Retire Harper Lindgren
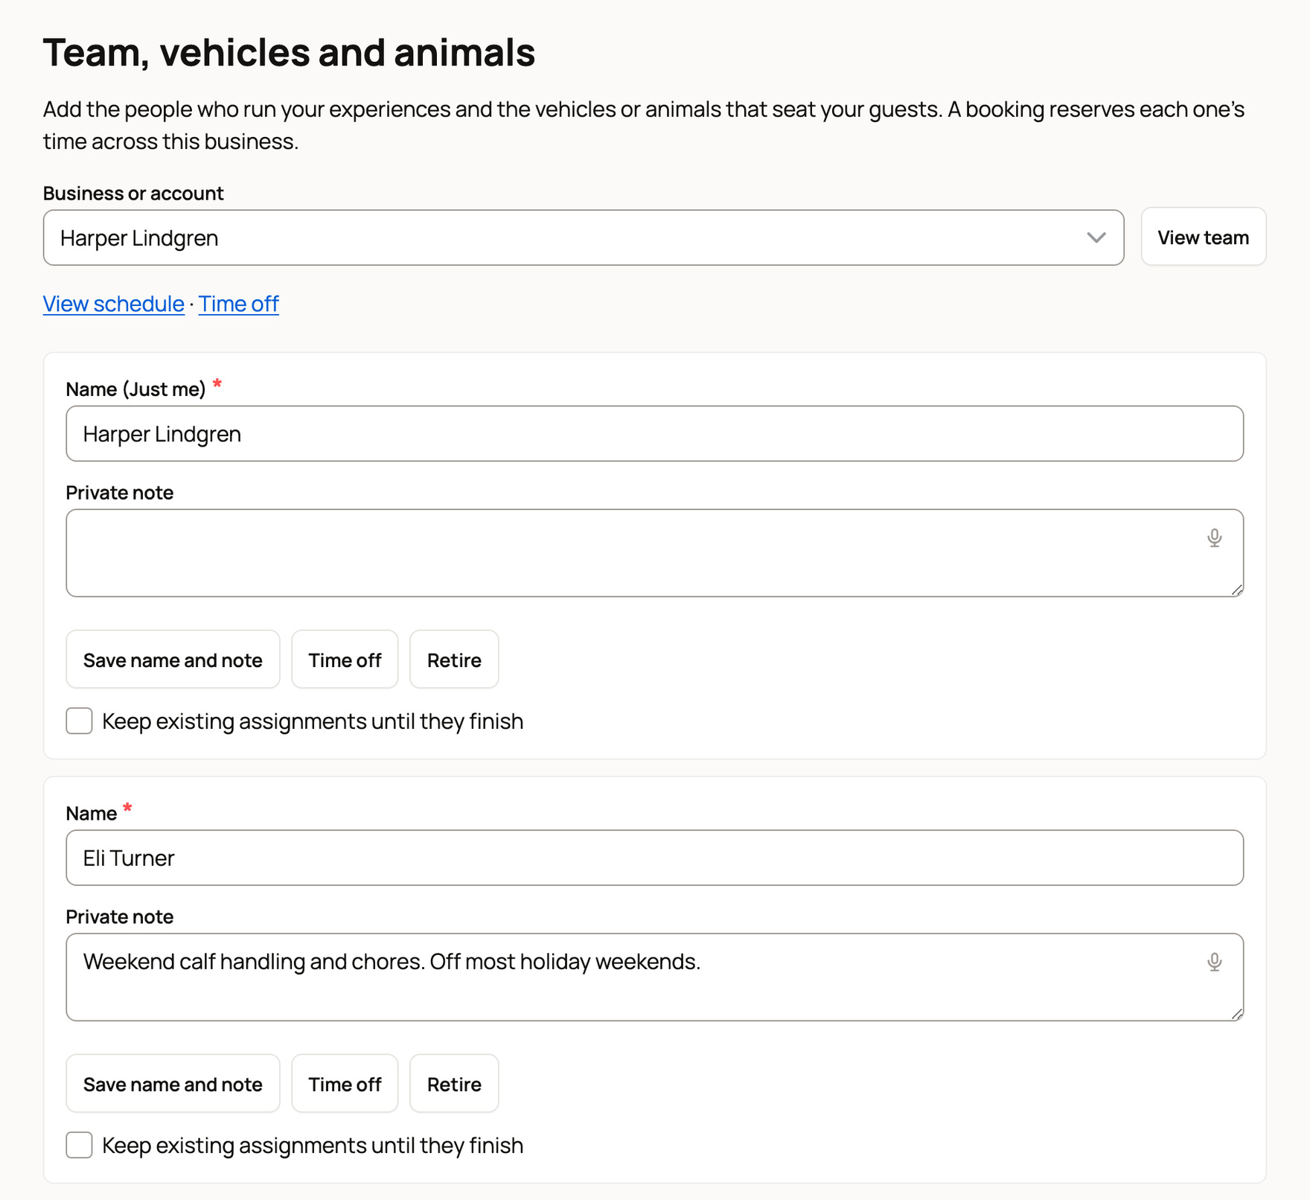The width and height of the screenshot is (1310, 1200). click(x=454, y=660)
